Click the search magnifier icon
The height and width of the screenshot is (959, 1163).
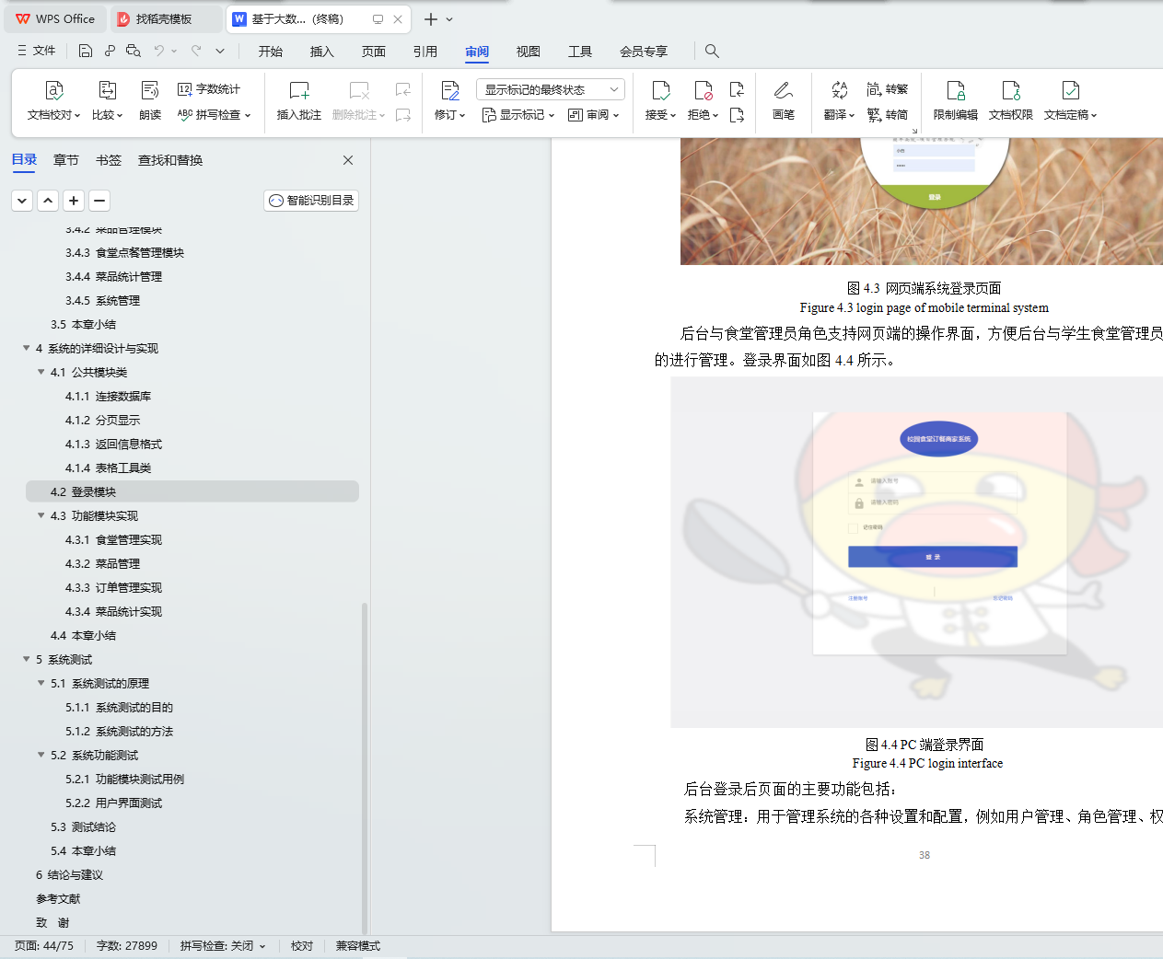(x=712, y=51)
